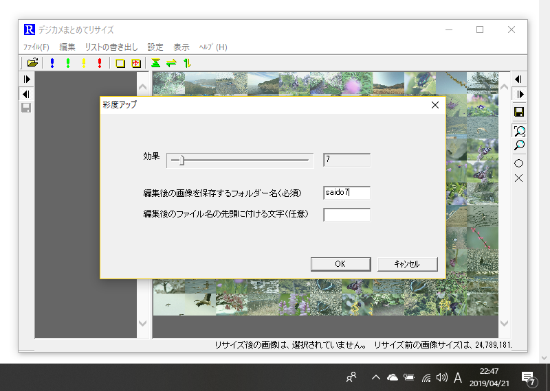Click the circle icon on right sidebar
550x391 pixels.
tap(519, 163)
